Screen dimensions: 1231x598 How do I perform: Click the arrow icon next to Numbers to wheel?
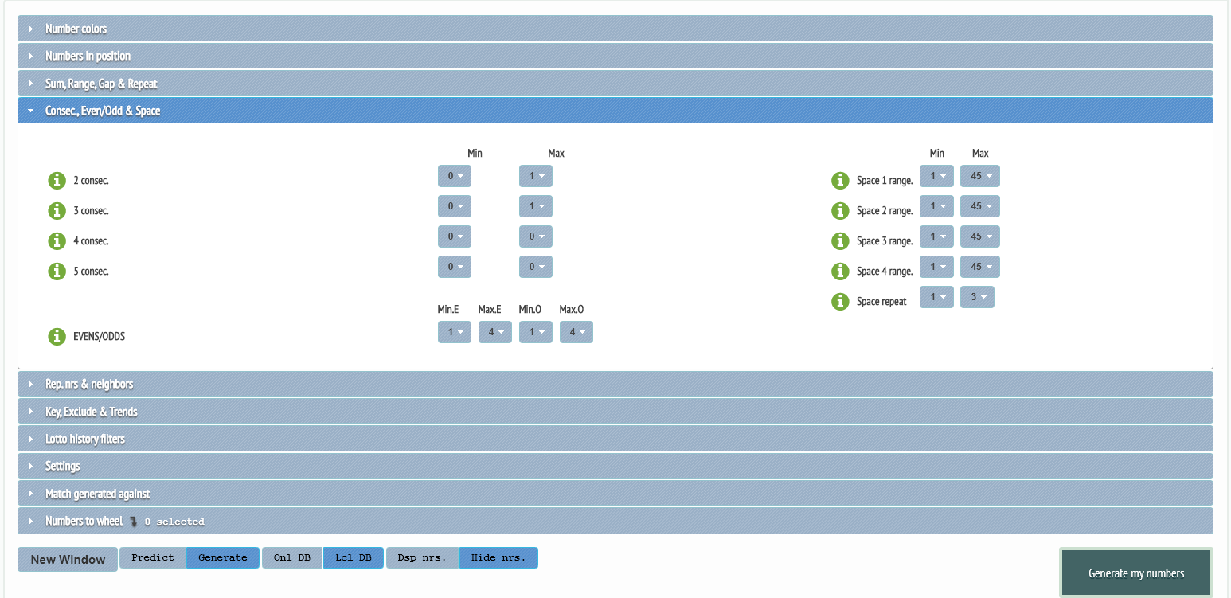coord(134,522)
